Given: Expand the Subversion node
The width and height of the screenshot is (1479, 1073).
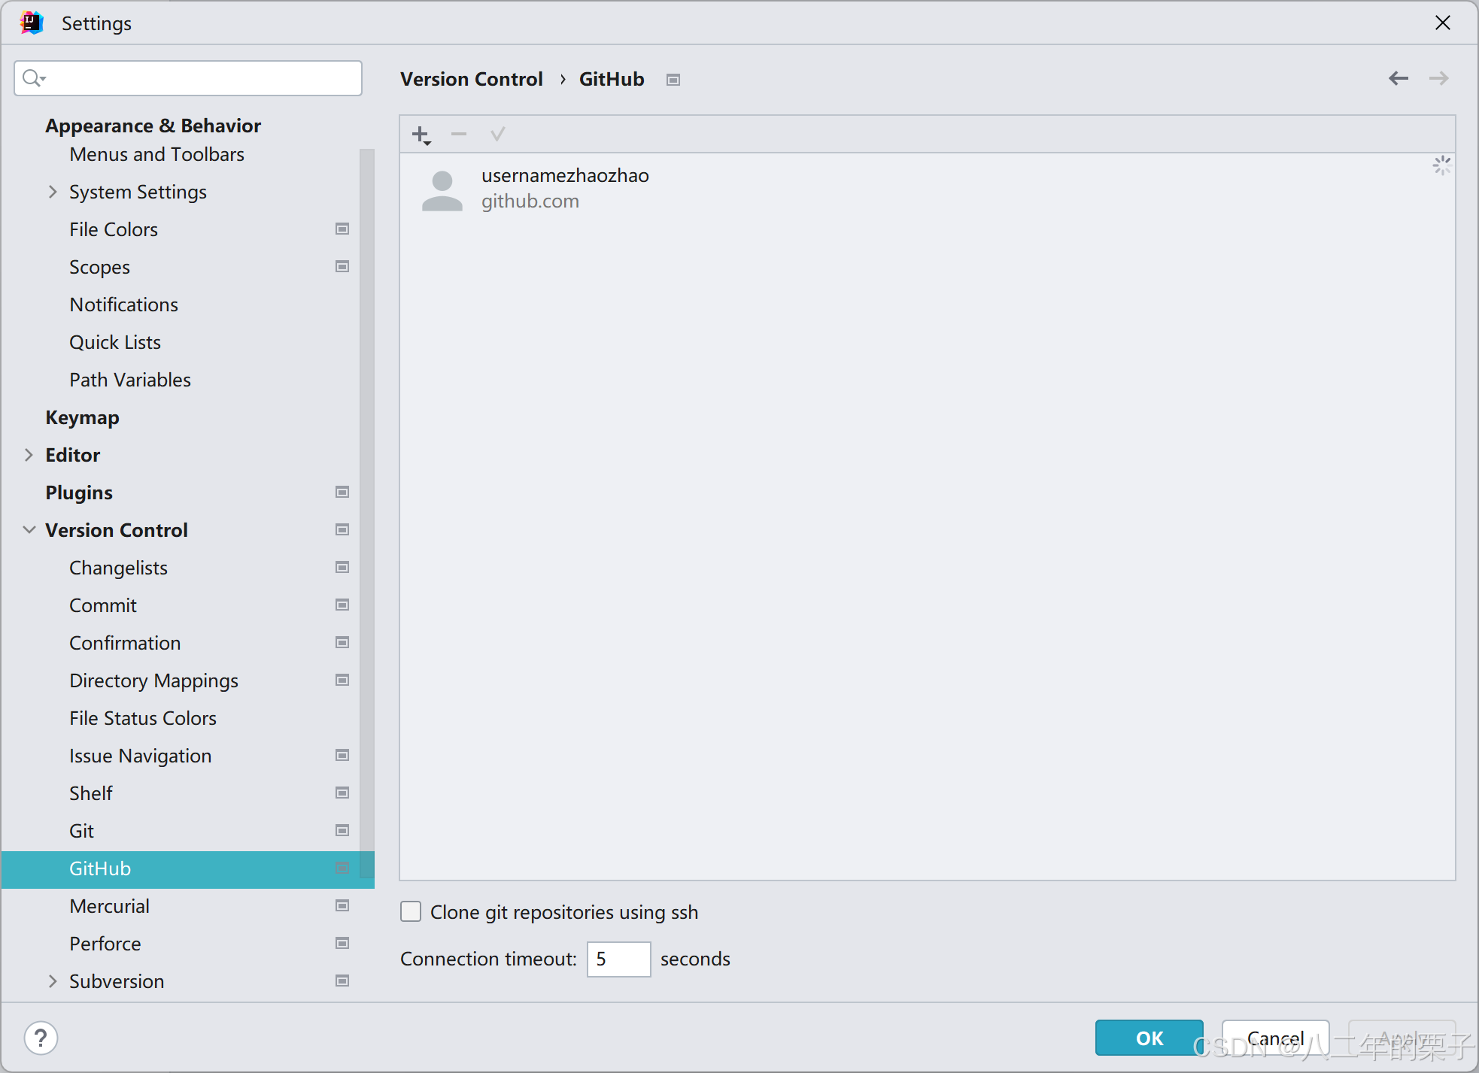Looking at the screenshot, I should pos(53,981).
